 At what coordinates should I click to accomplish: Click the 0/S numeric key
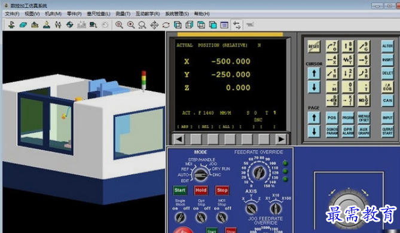348,87
